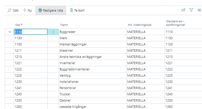Viewport: 202px width, 109px height.
Task: Open the list view layout icon
Action: coord(199,10)
